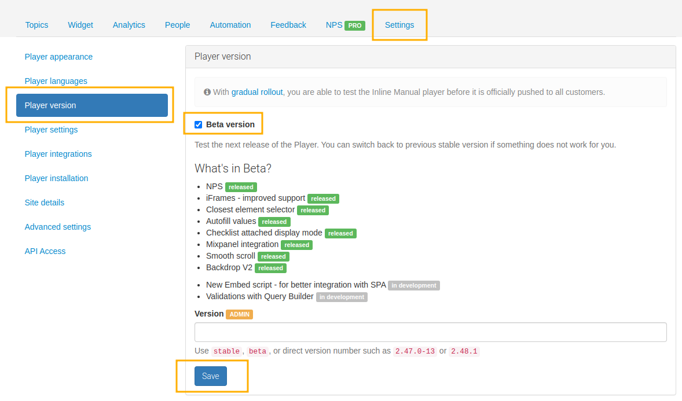Open Player installation page

coord(56,178)
